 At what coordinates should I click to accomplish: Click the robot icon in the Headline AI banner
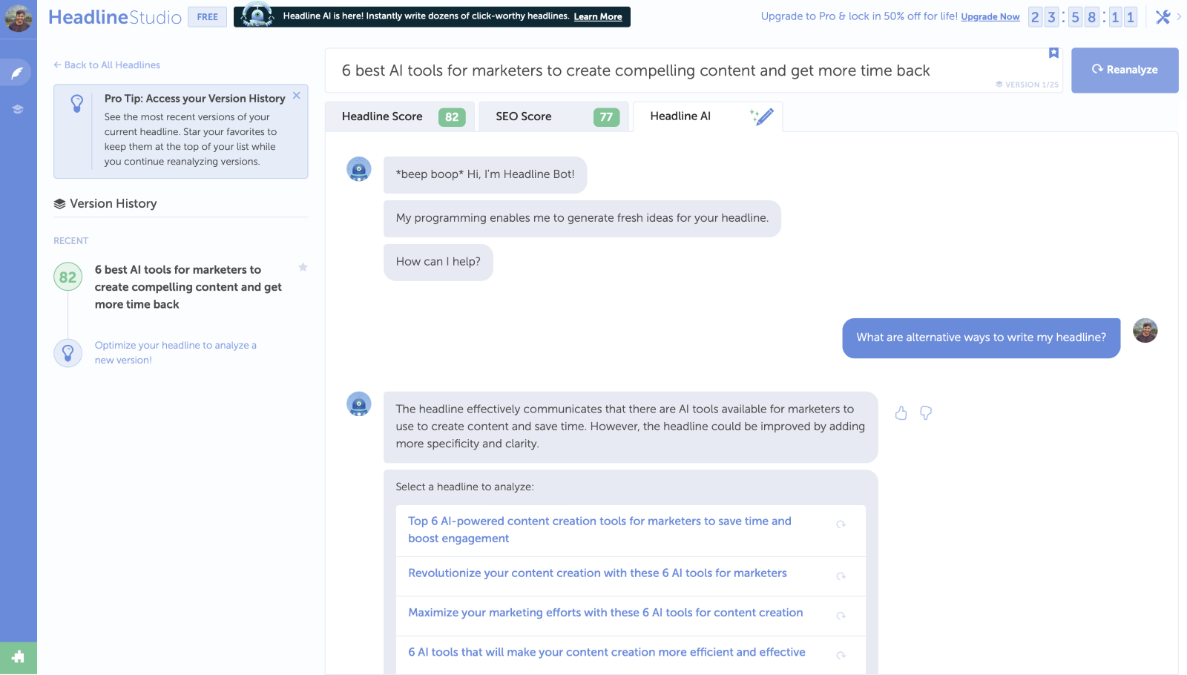coord(257,15)
